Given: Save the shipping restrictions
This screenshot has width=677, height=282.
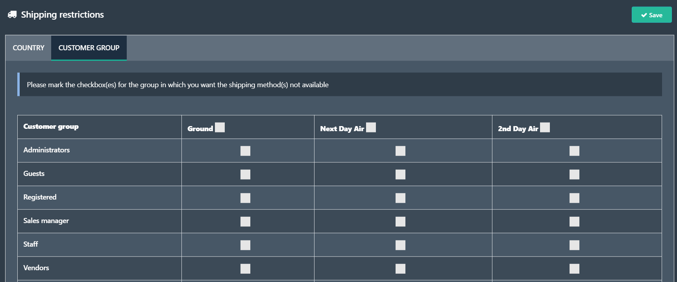Looking at the screenshot, I should 651,15.
